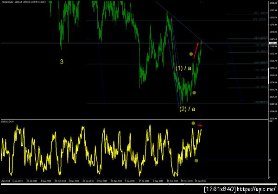Click the horizontal chart scrollbar thumb

click(177, 184)
